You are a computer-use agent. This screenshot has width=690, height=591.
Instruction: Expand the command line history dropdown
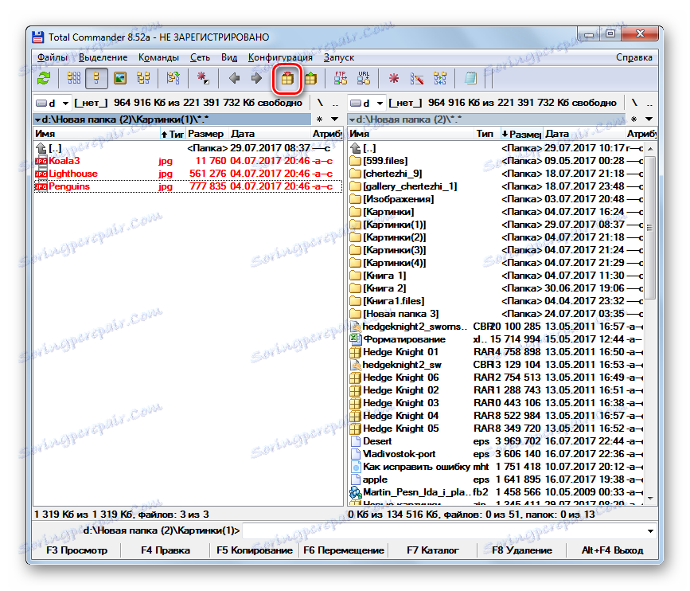(650, 530)
